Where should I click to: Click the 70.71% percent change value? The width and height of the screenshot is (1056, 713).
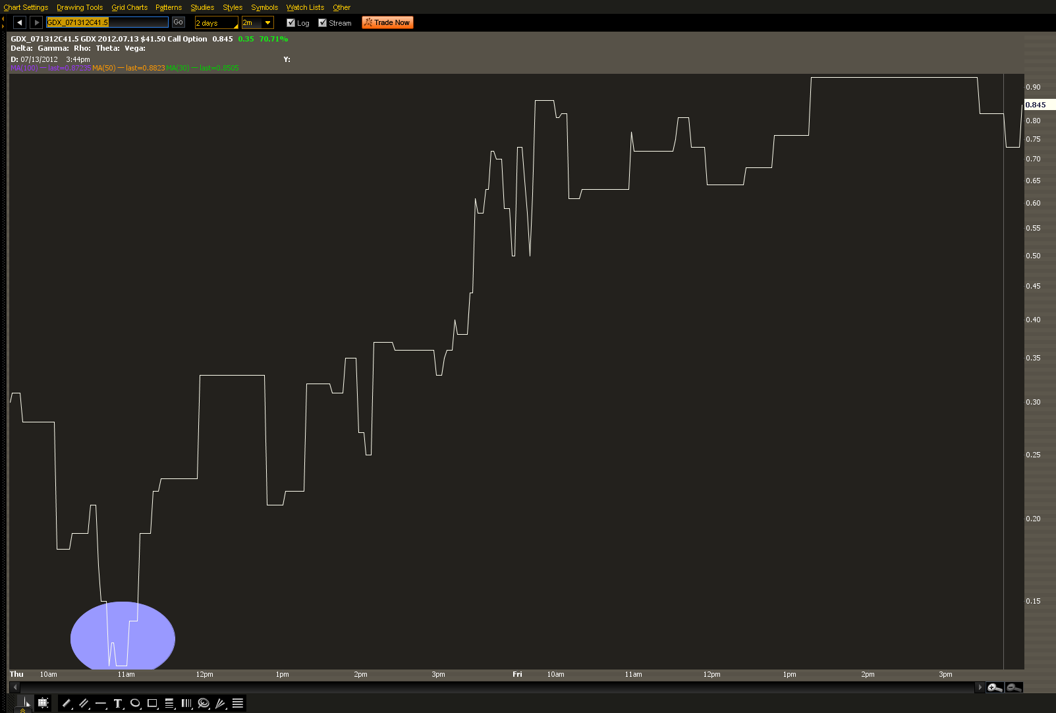pos(273,39)
